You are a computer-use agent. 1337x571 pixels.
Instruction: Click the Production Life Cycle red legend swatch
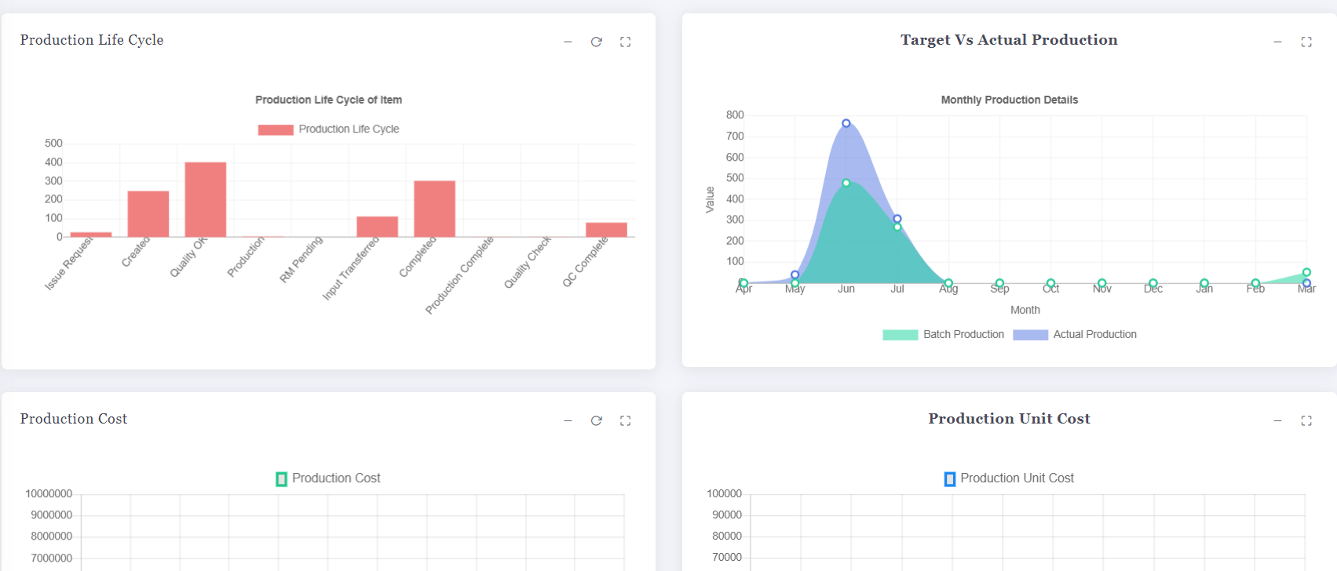coord(276,129)
